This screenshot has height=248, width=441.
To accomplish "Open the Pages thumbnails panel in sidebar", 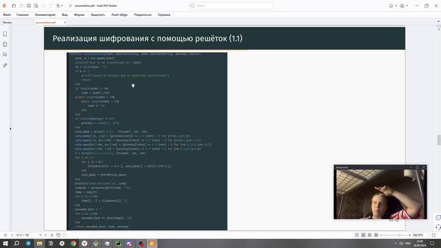I will 5,44.
